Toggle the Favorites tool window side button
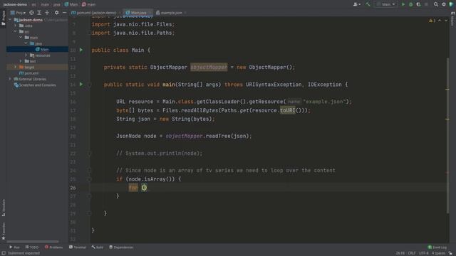Screen dimensions: 456x256 [x=3, y=231]
